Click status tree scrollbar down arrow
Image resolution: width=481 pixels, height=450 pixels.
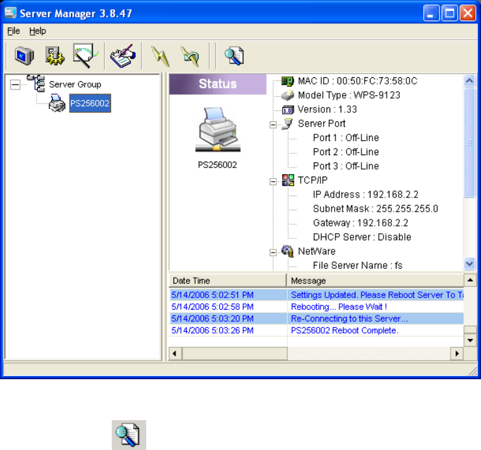pyautogui.click(x=469, y=263)
